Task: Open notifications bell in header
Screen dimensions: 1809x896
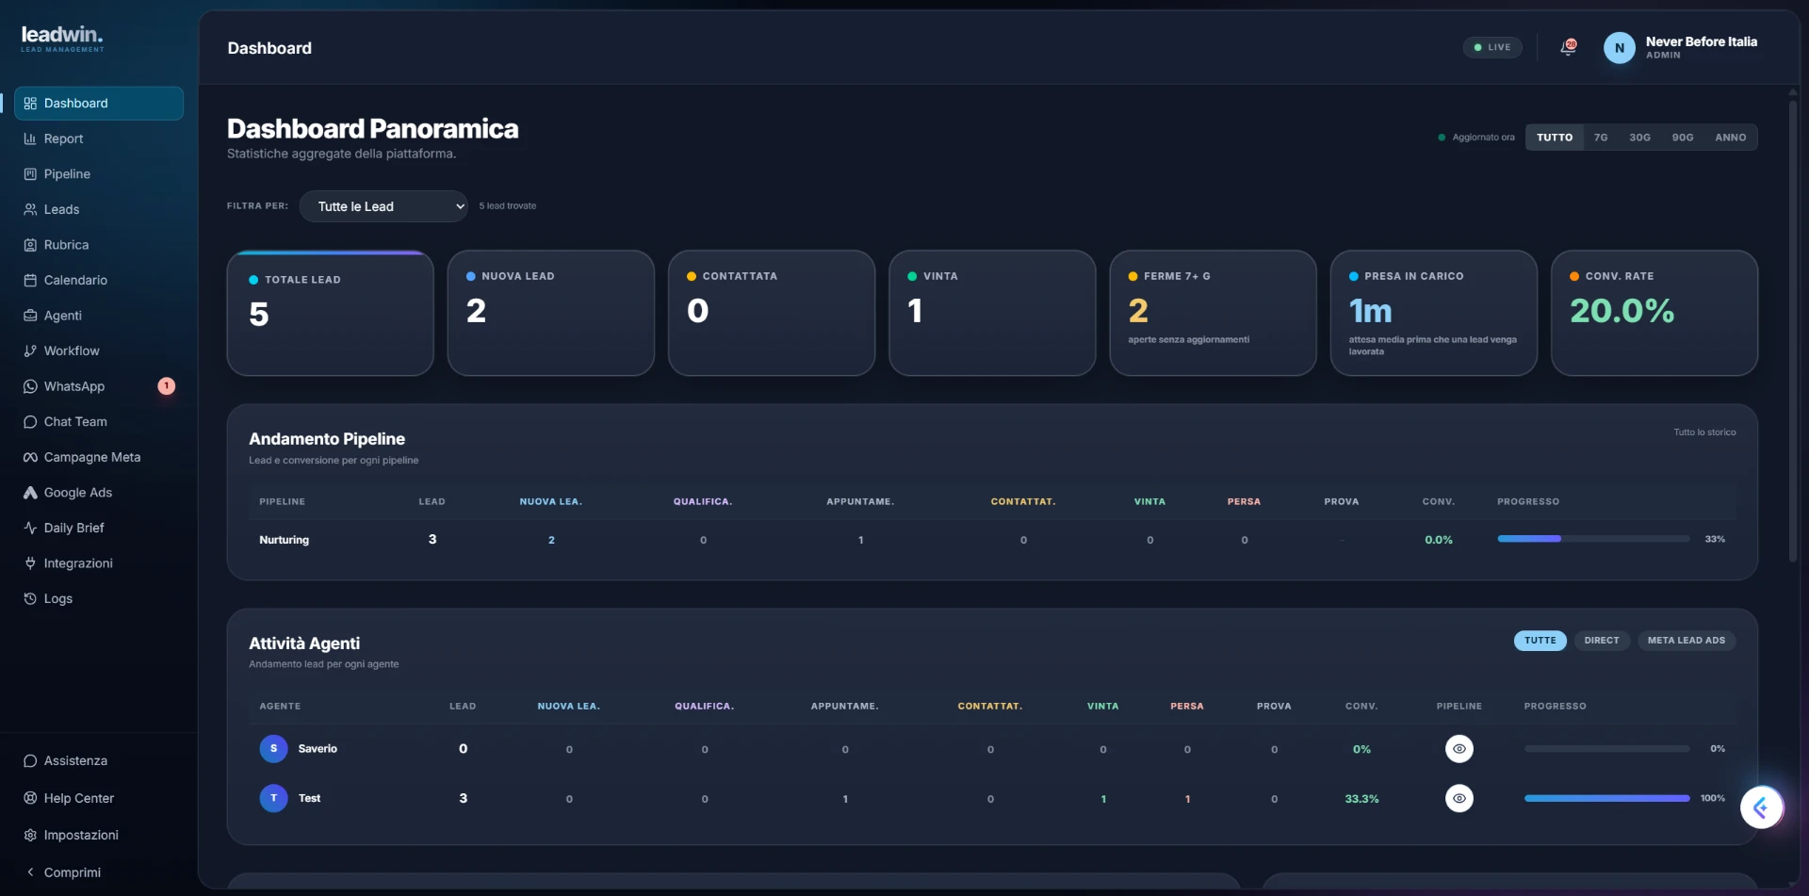Action: pos(1568,47)
